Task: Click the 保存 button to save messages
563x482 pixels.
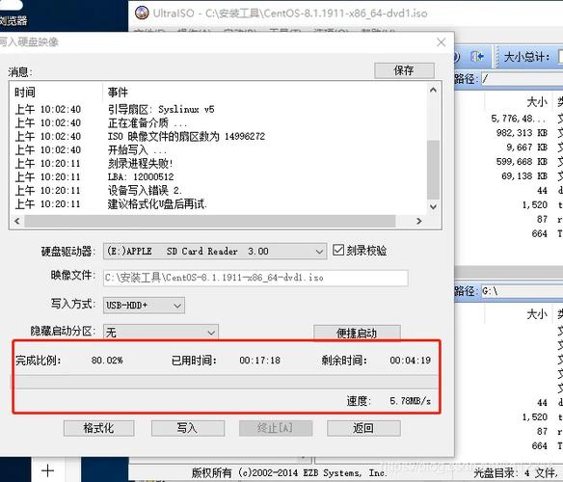Action: pos(404,70)
